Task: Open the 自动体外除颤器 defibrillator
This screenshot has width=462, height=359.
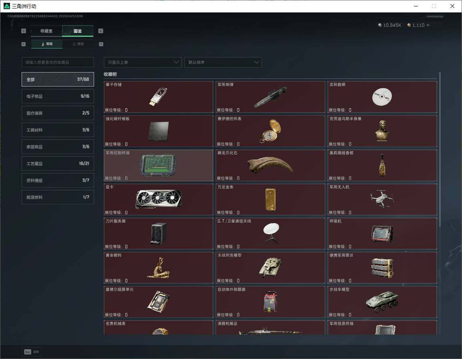Action: [270, 302]
